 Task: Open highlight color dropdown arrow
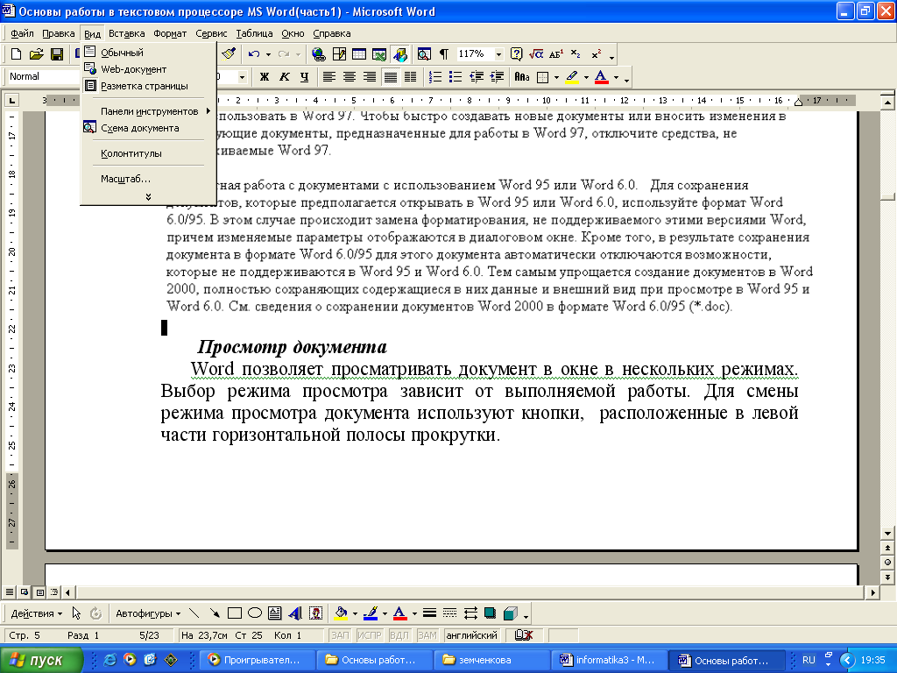click(x=586, y=77)
